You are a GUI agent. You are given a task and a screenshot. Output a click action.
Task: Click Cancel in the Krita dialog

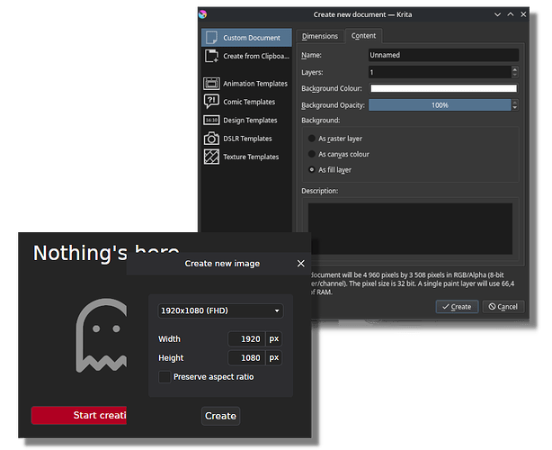coord(503,307)
